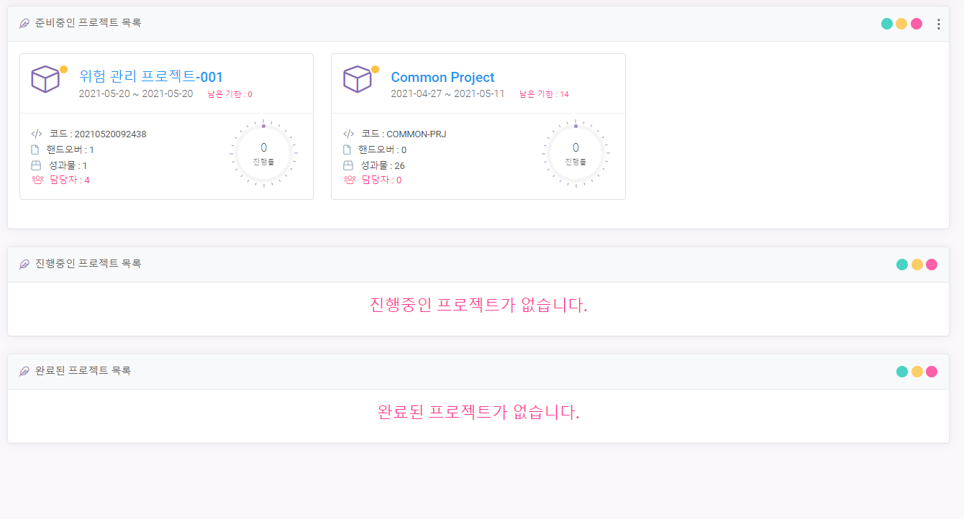The width and height of the screenshot is (964, 519).
Task: Open the 위험 관리 프로젝트-001 link
Action: tap(151, 77)
